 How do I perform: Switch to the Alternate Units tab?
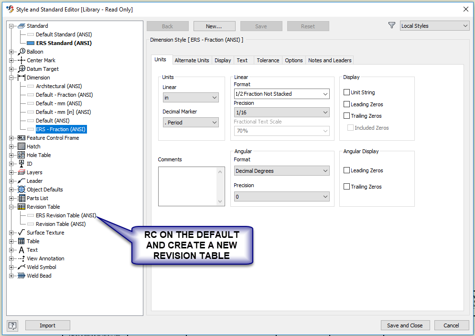(x=192, y=60)
